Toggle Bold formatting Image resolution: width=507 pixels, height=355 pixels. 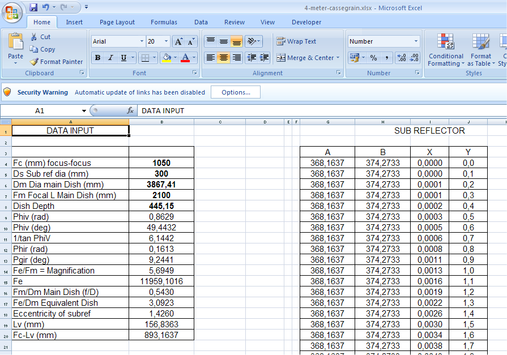click(x=97, y=58)
